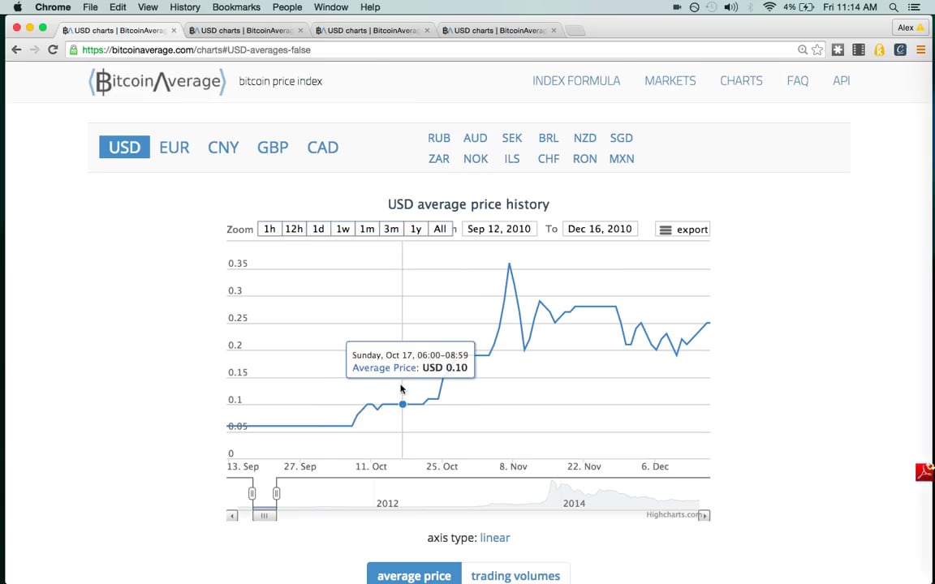Select the EUR currency

tap(174, 148)
